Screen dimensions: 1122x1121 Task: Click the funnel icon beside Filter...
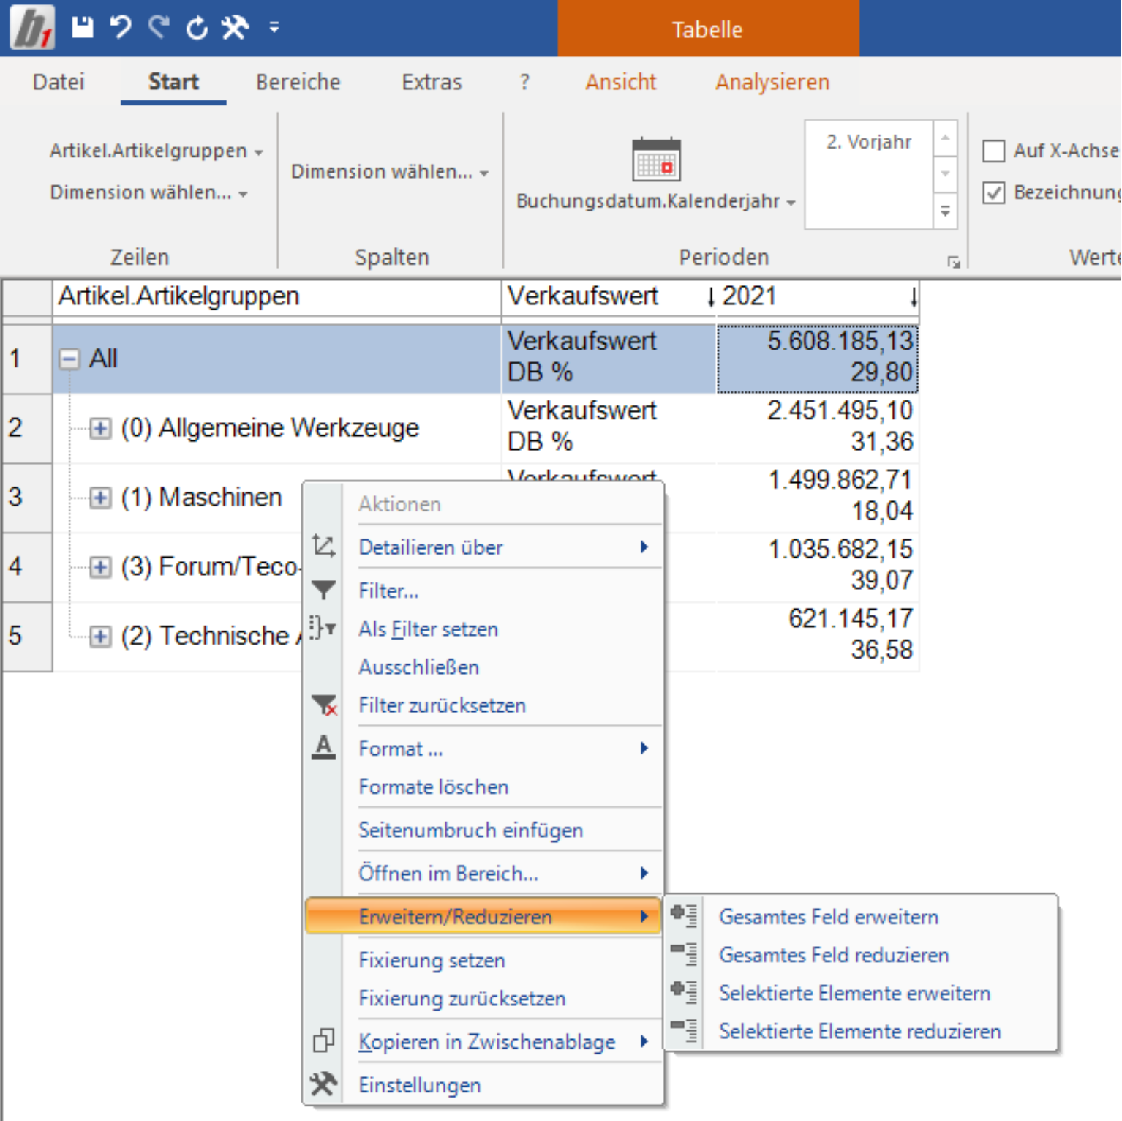pos(323,590)
